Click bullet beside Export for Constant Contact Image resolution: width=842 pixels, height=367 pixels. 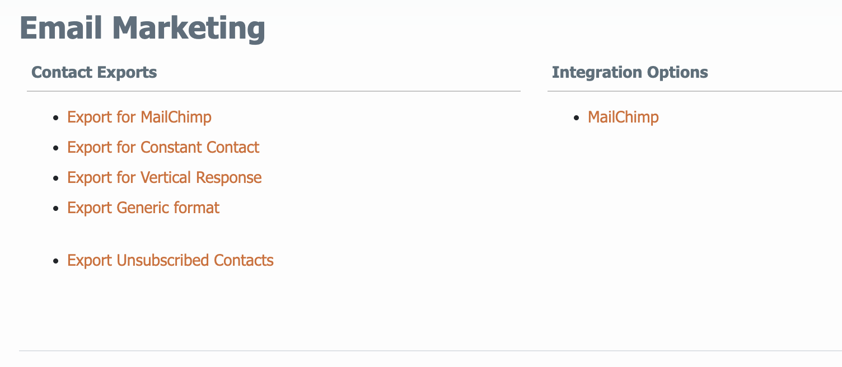55,148
